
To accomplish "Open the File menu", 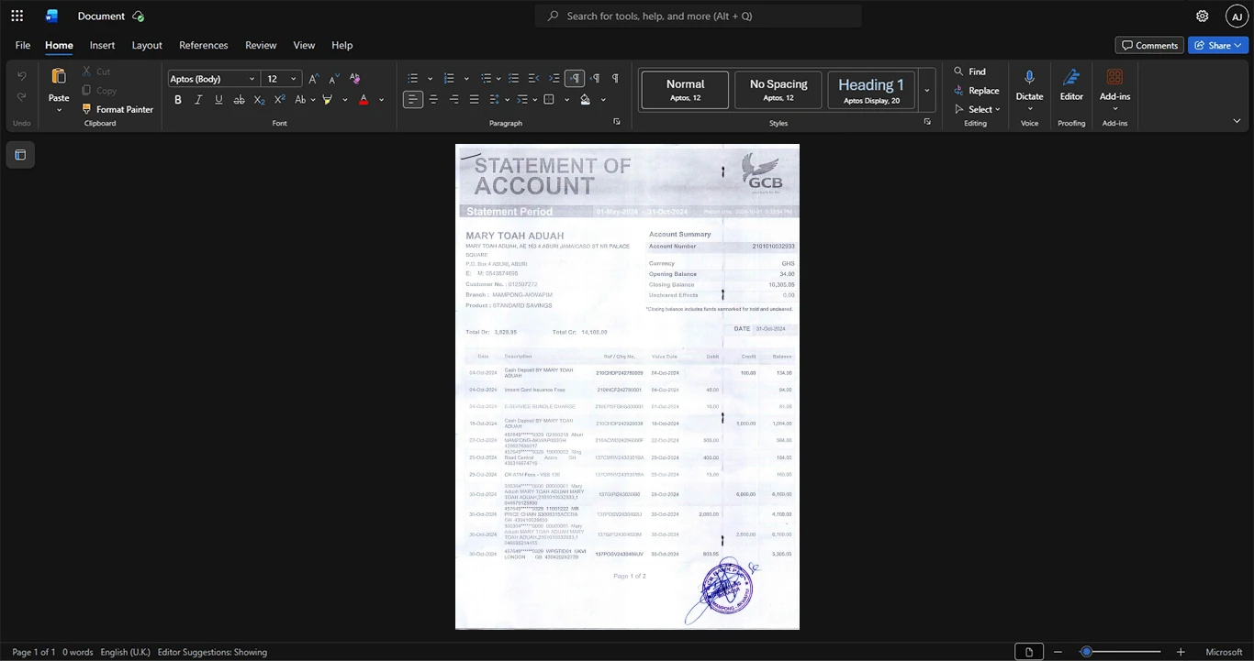I will (x=23, y=45).
